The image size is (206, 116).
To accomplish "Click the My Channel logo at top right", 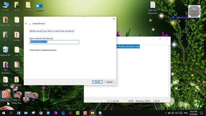I will (x=194, y=11).
